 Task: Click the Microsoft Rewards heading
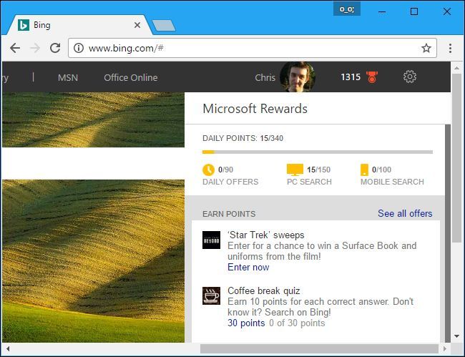coord(255,109)
